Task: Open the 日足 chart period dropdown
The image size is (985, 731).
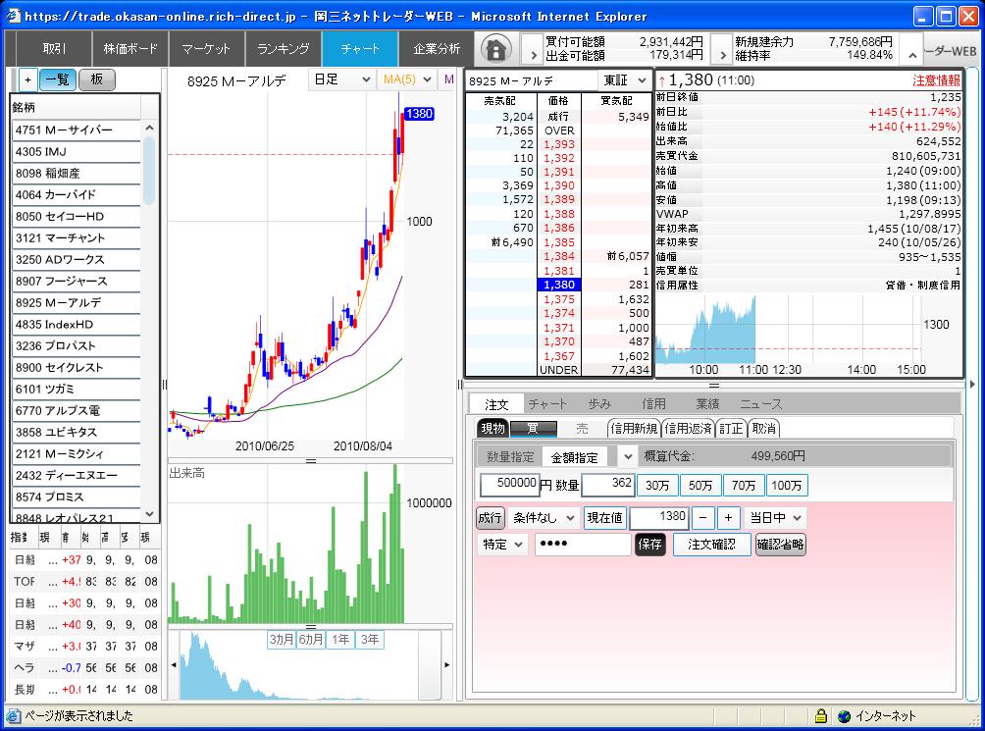Action: [x=342, y=79]
